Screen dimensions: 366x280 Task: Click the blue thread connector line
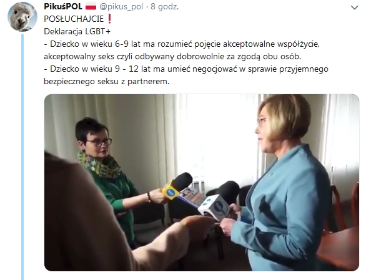pyautogui.click(x=22, y=157)
